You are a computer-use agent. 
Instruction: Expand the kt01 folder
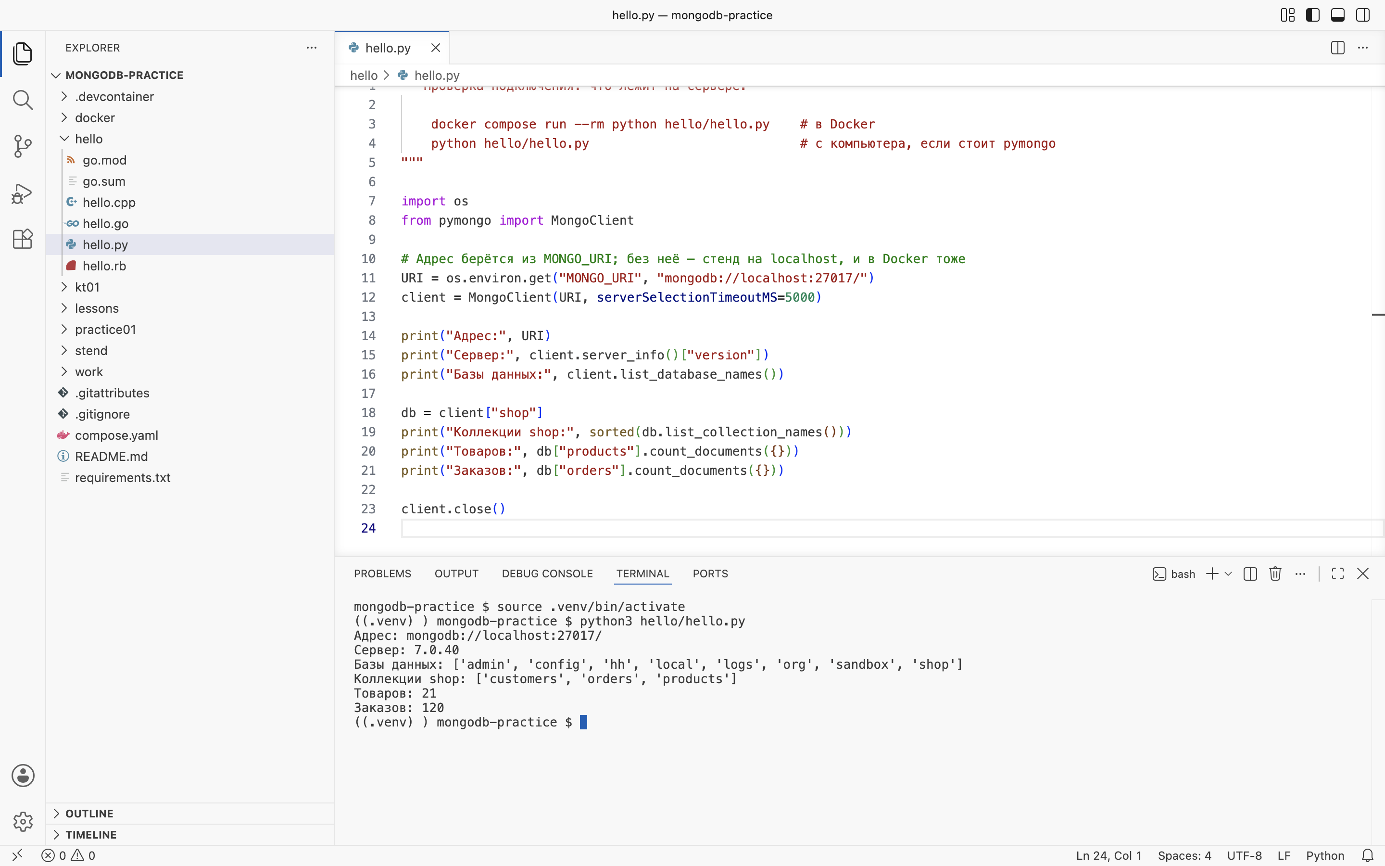(189, 287)
